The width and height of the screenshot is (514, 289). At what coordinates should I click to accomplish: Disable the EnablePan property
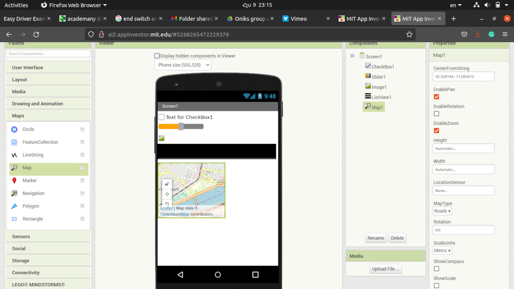tap(436, 97)
